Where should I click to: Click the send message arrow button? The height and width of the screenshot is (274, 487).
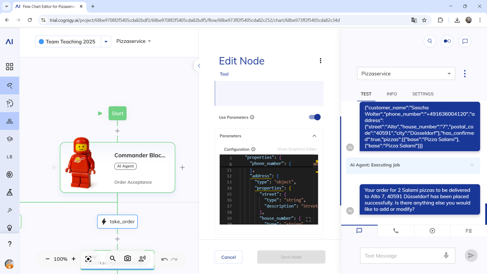[x=471, y=256]
